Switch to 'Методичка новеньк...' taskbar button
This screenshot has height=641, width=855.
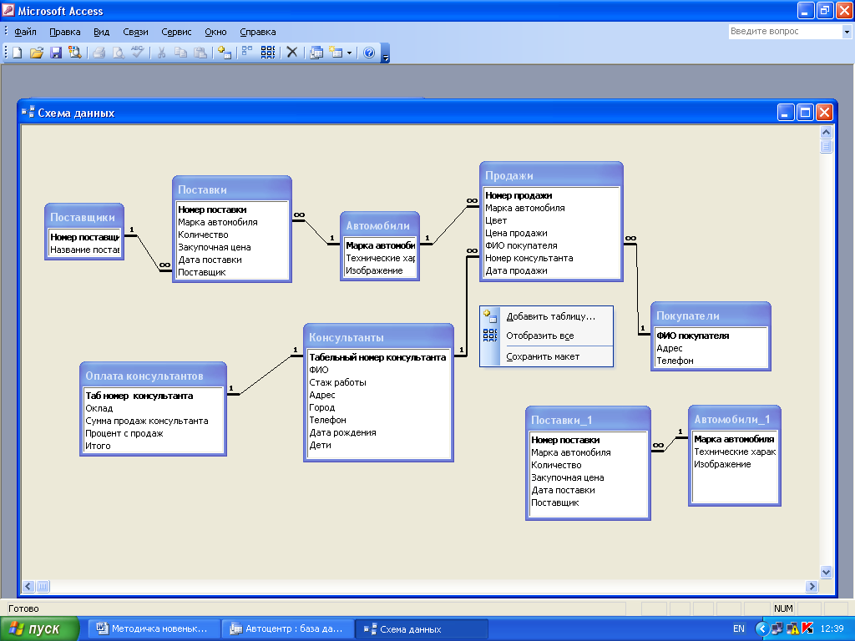154,629
